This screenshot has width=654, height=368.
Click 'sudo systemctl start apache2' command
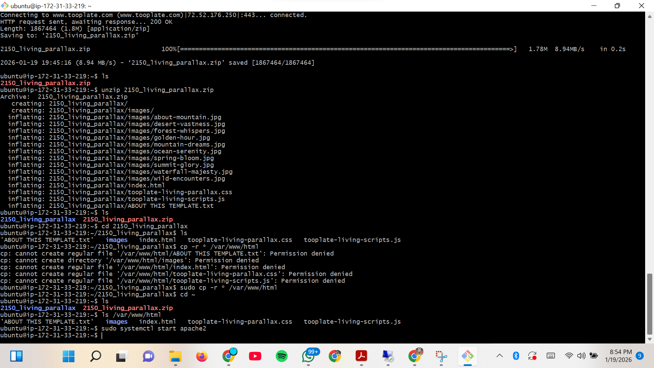154,328
